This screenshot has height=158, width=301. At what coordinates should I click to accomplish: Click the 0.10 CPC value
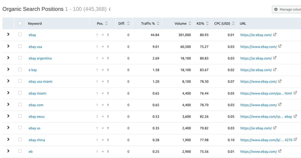231,140
